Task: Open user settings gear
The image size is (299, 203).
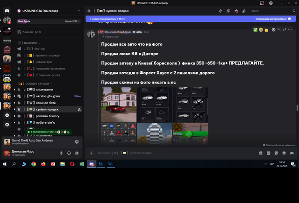Action: [77, 153]
